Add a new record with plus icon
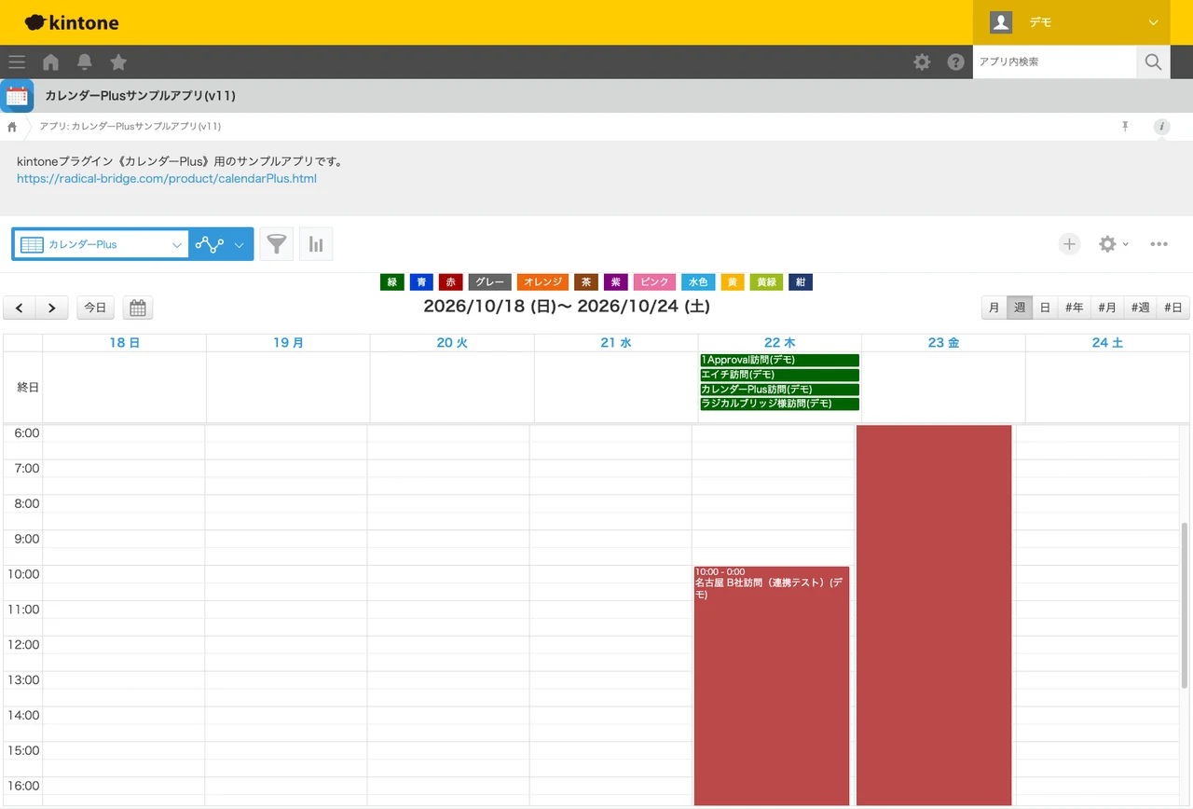1193x809 pixels. click(x=1069, y=244)
